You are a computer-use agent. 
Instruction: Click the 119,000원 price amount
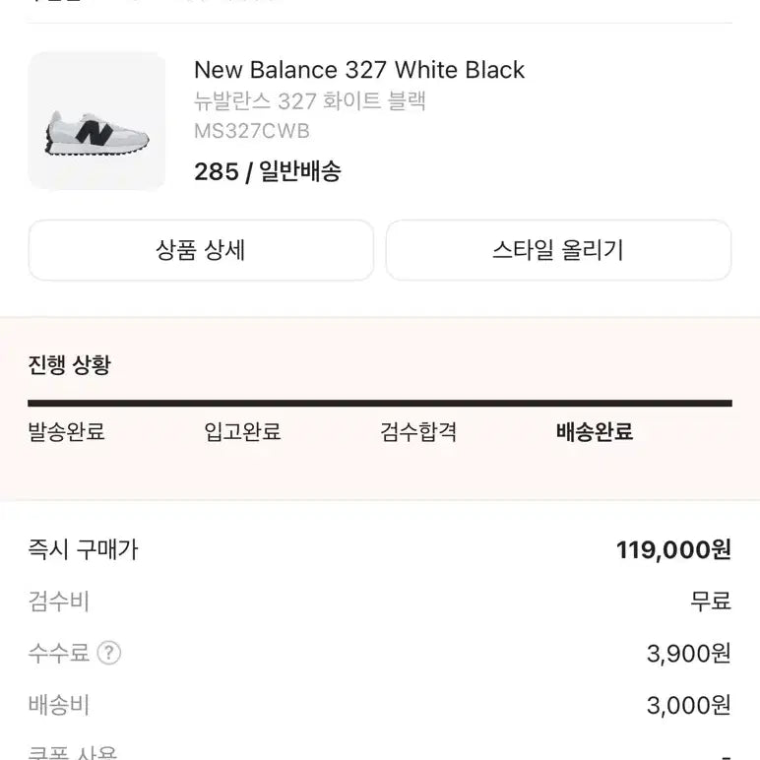(673, 549)
